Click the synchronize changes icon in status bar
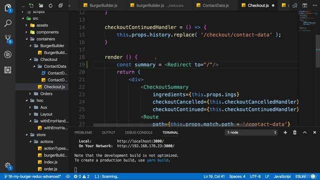The image size is (320, 180). click(x=68, y=176)
